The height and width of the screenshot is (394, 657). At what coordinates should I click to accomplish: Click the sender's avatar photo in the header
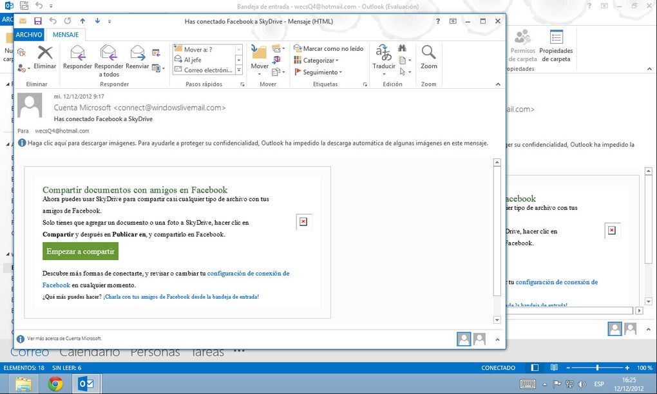[30, 105]
